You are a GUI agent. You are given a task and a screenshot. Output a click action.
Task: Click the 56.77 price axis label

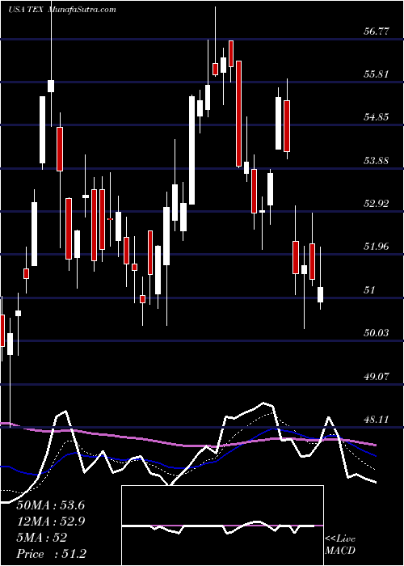[x=377, y=31]
